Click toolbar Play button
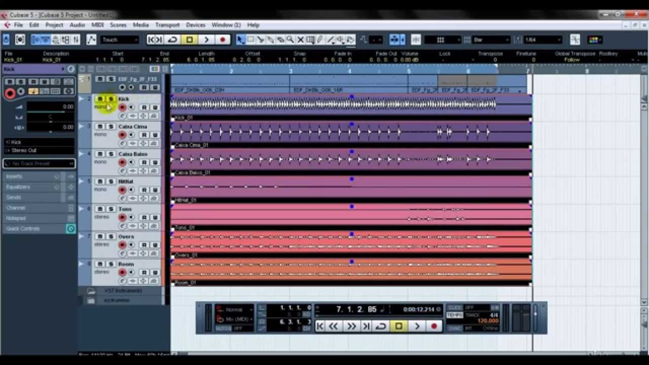 (206, 40)
